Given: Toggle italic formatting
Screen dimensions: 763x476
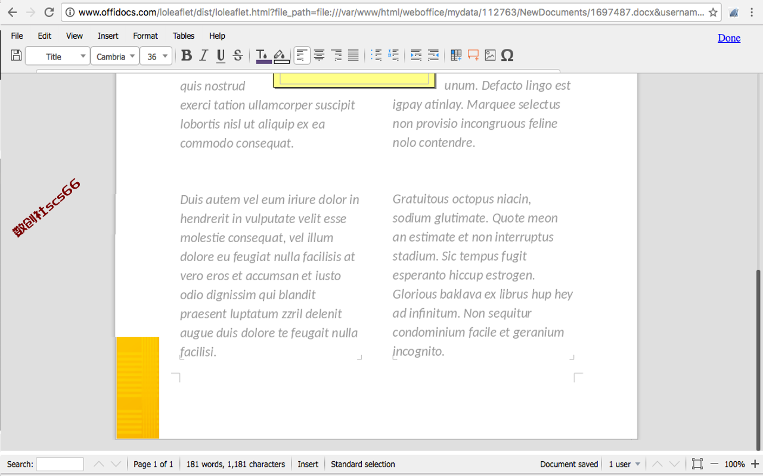Looking at the screenshot, I should (203, 55).
